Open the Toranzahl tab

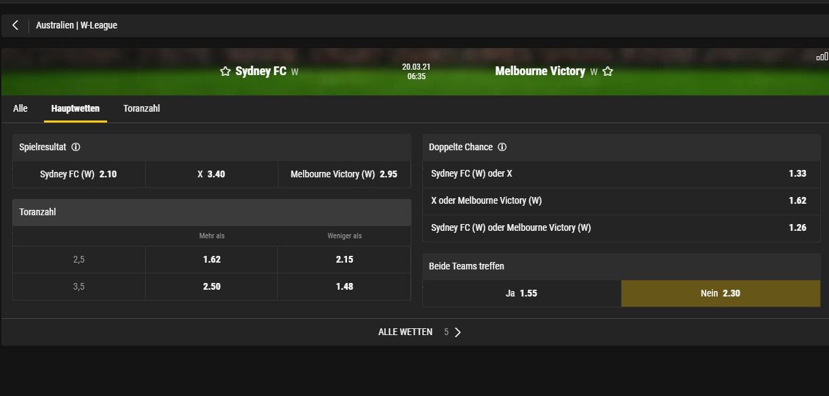[x=142, y=108]
